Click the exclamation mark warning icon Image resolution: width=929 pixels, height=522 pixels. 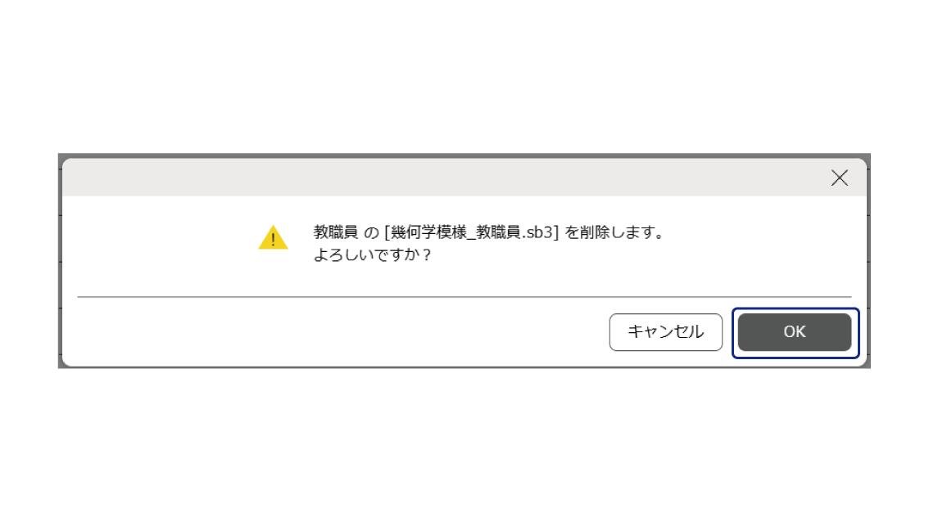pos(273,237)
